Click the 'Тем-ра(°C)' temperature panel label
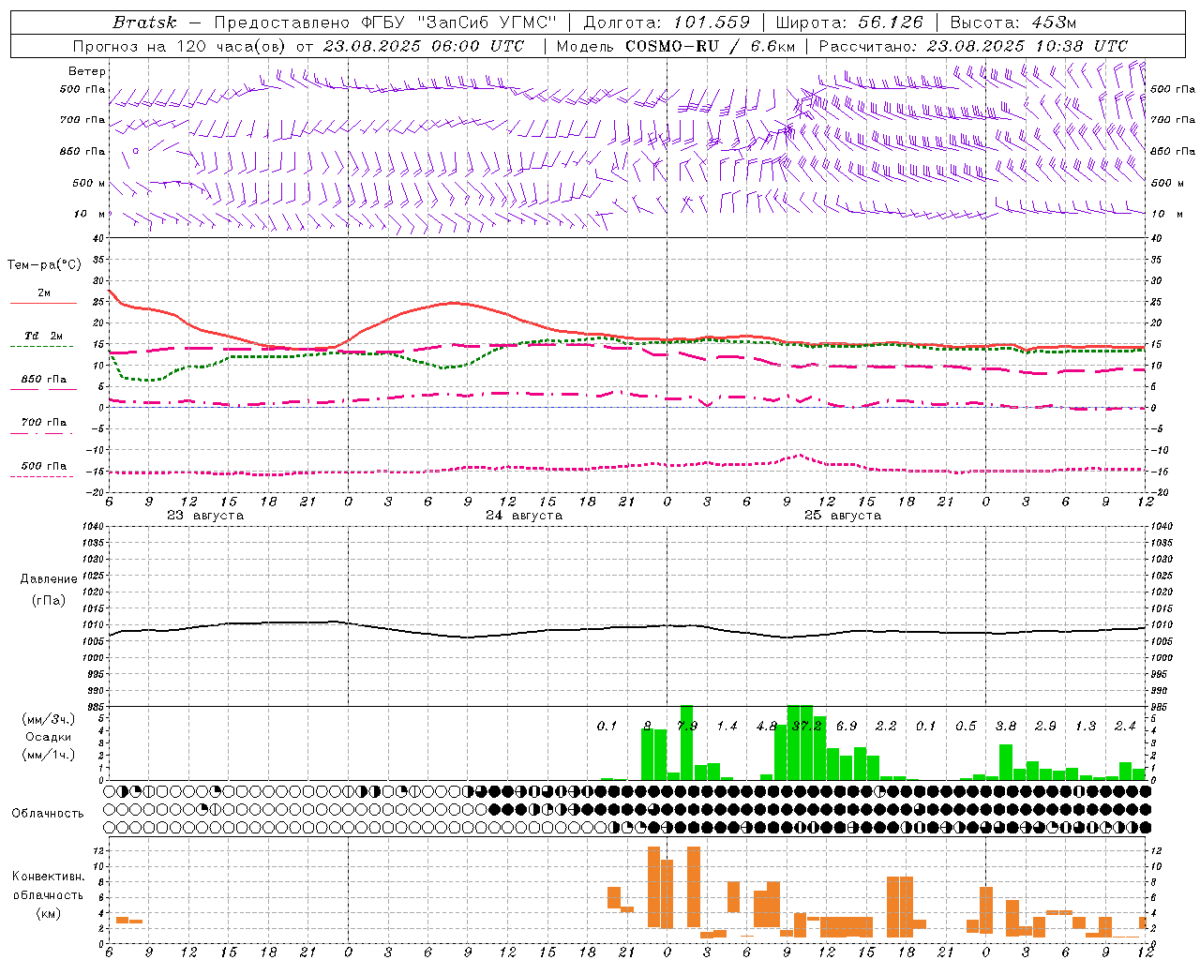The width and height of the screenshot is (1200, 960). point(43,265)
